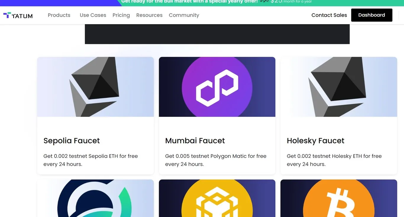Click the Mumbai Faucet Polygon logo image
Viewport: 404px width, 217px height.
point(217,87)
